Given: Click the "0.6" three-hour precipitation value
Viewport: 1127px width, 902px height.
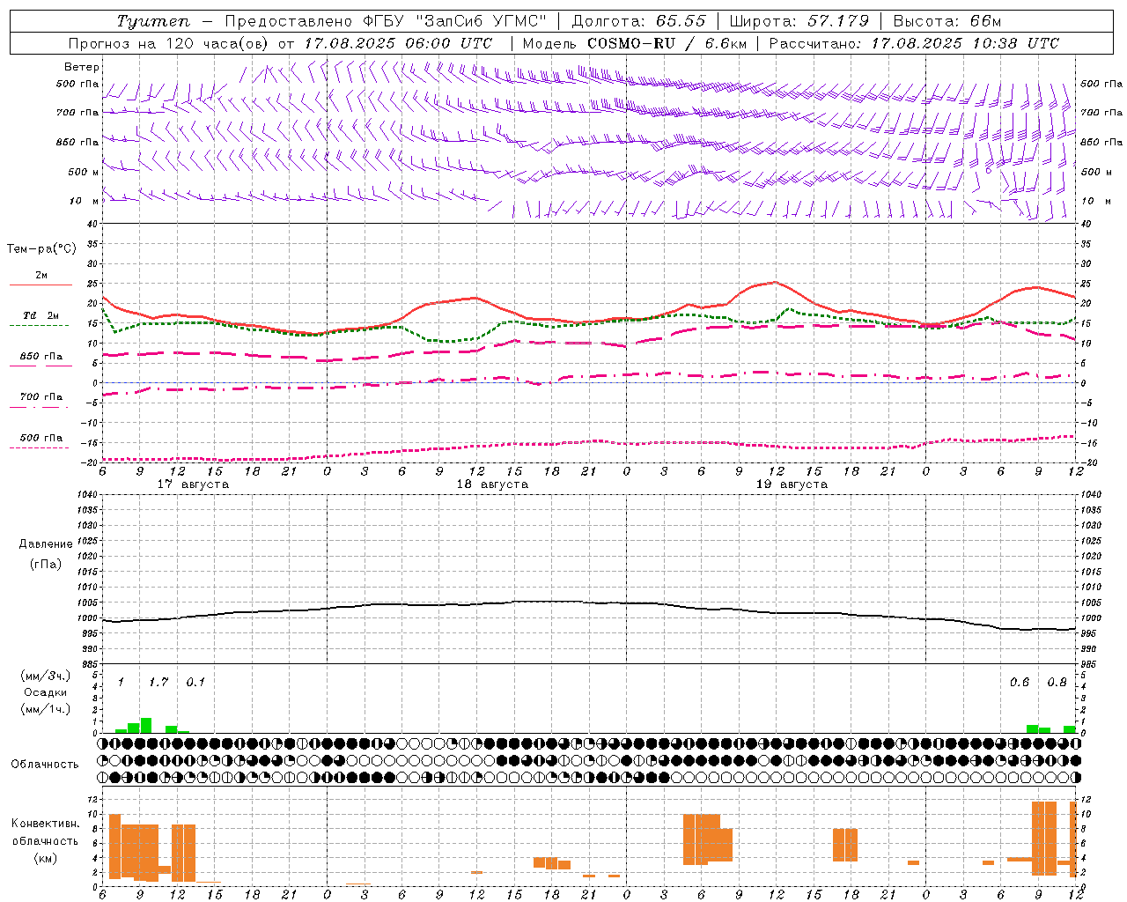Looking at the screenshot, I should (x=1020, y=682).
